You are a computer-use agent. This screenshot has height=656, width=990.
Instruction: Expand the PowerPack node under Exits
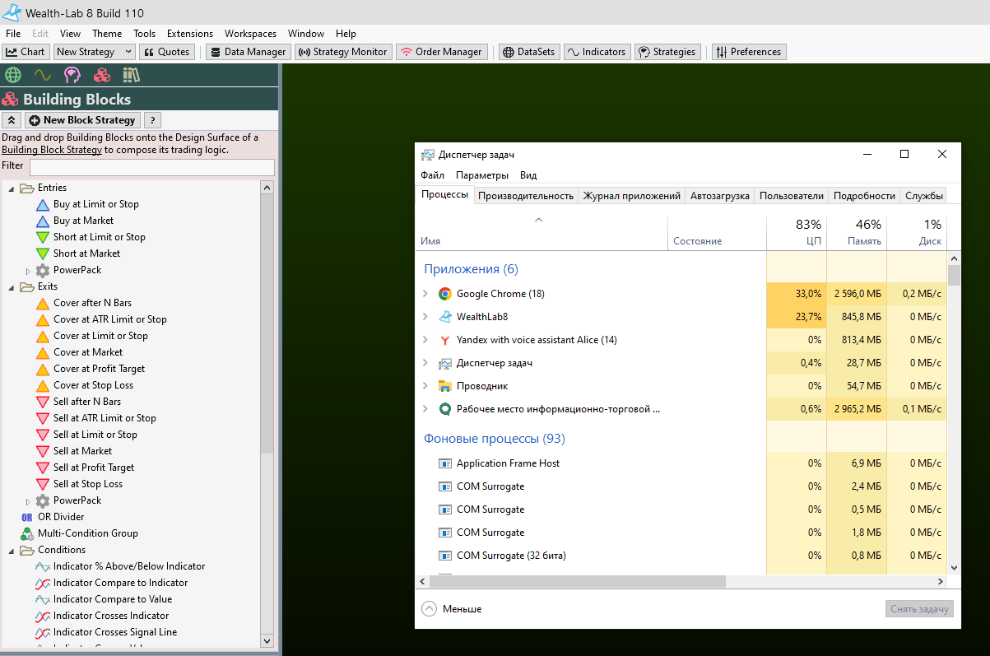(28, 500)
